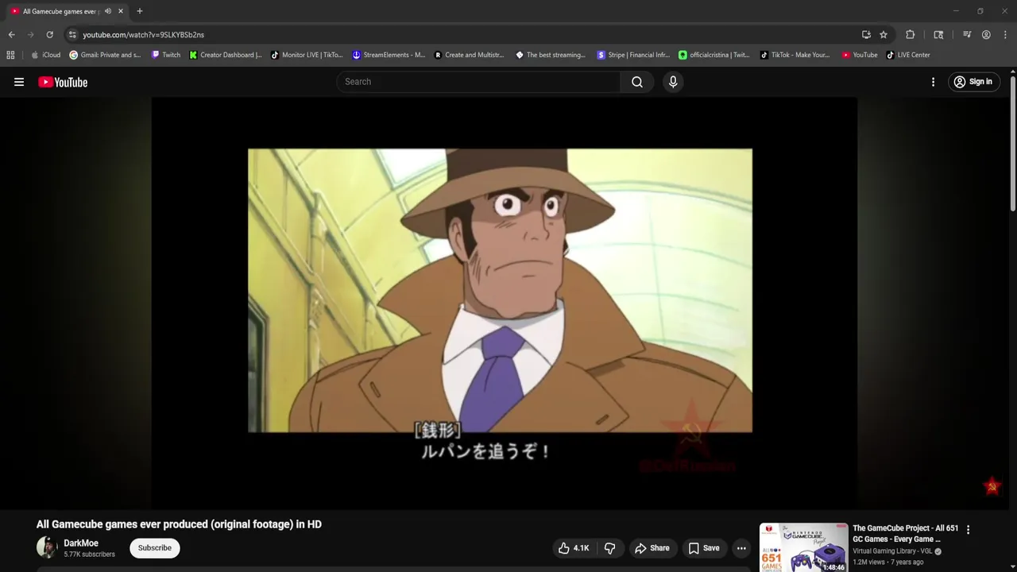Open the TikTok - Make Your bookmark
The width and height of the screenshot is (1017, 572).
(795, 55)
